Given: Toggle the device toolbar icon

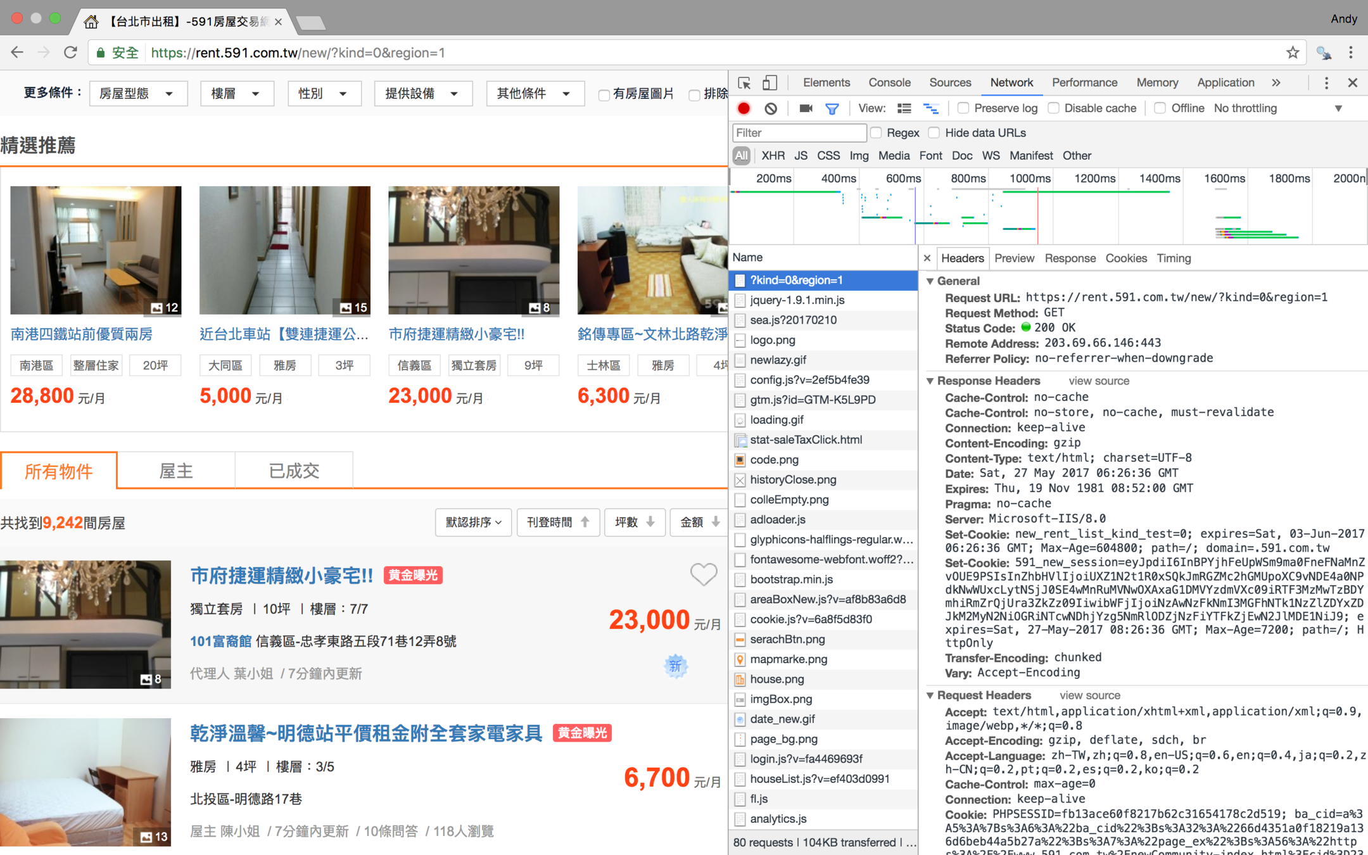Looking at the screenshot, I should [x=769, y=82].
